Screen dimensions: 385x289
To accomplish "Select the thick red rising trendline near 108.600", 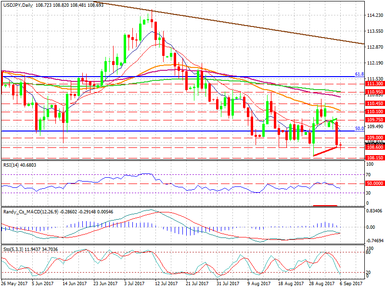I will [325, 151].
